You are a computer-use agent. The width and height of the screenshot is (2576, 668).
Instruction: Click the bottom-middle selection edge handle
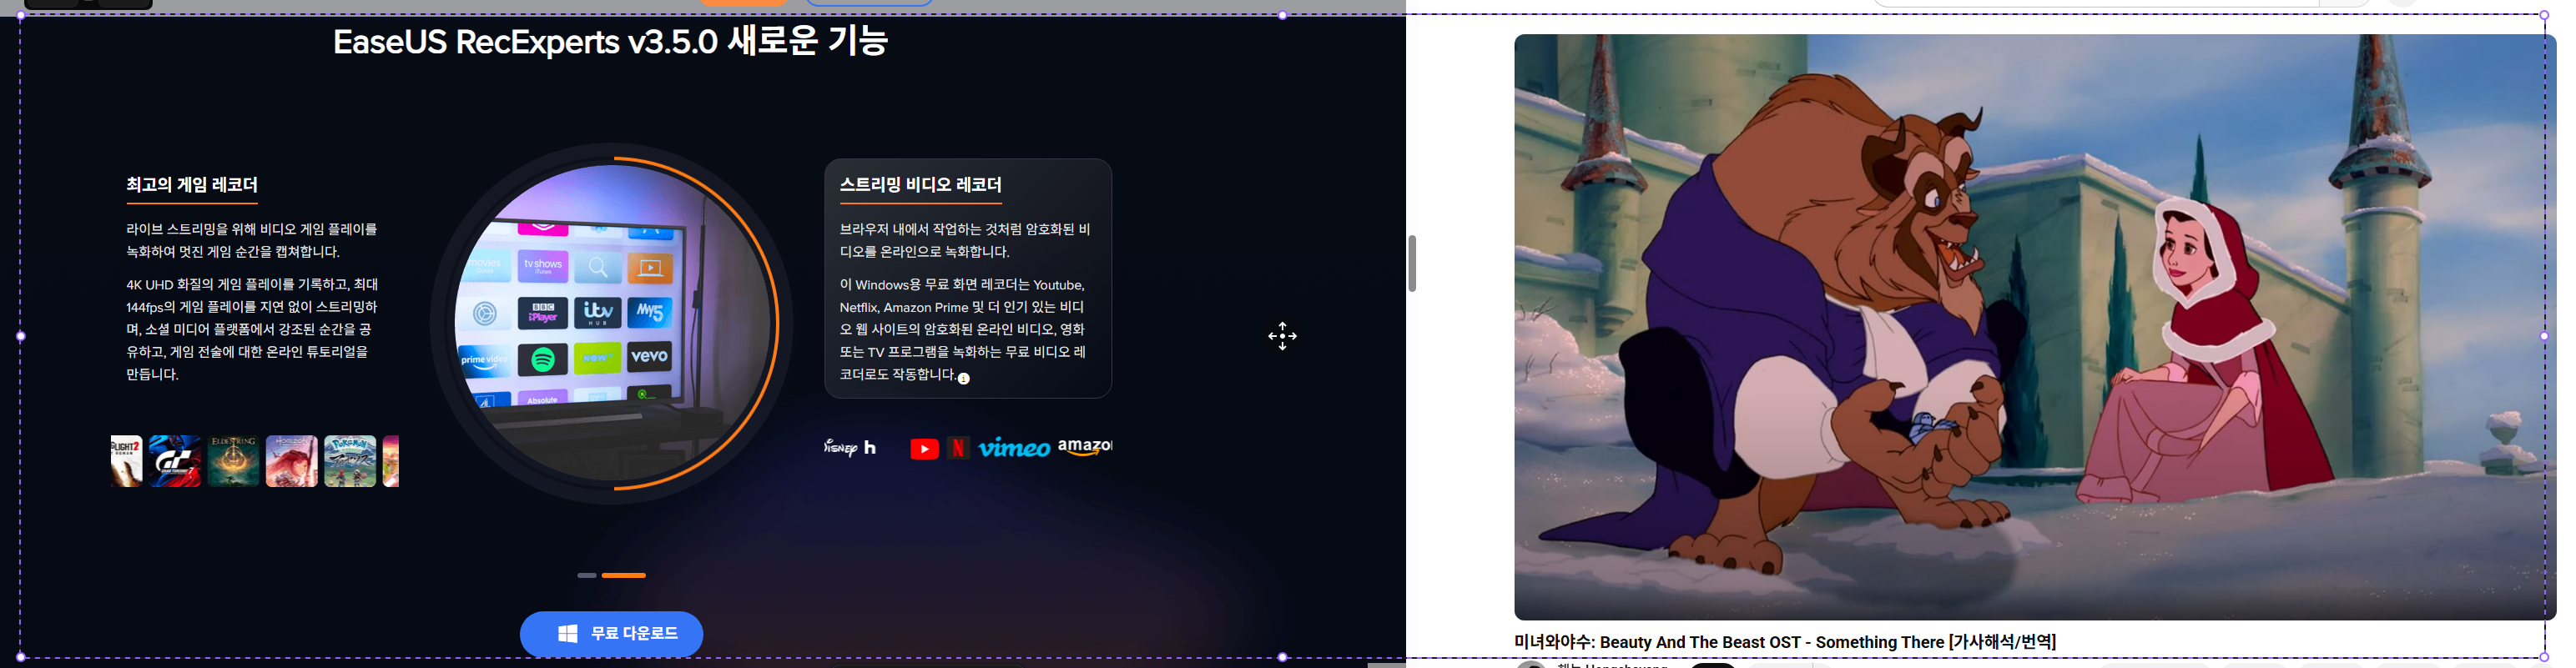[1282, 657]
